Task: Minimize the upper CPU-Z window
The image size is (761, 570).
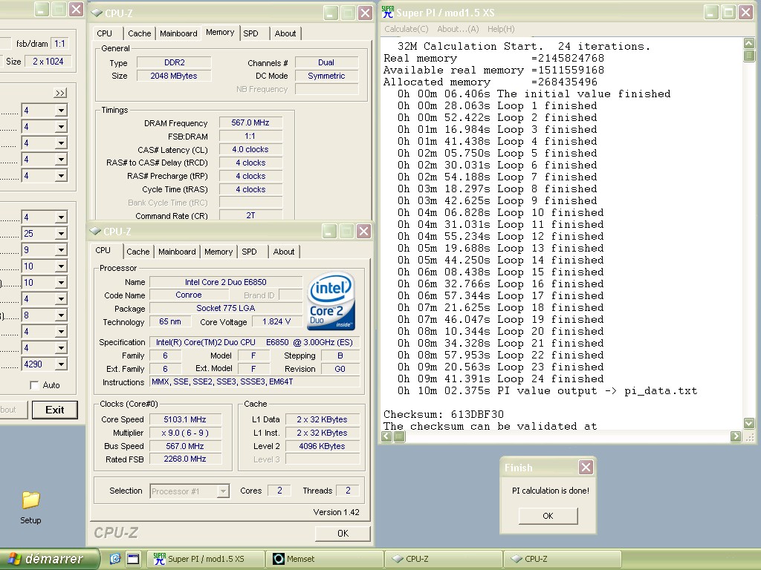Action: point(330,13)
